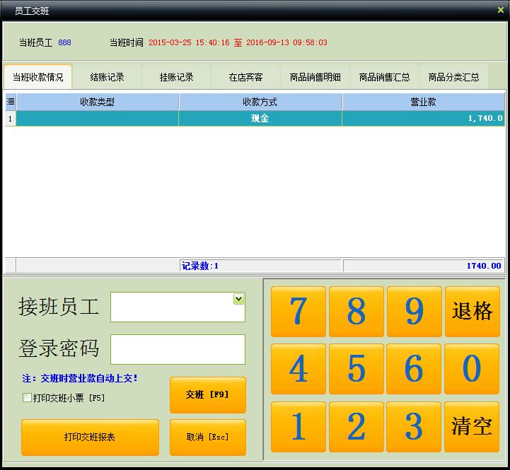Click the 打印交班报表 button

90,437
